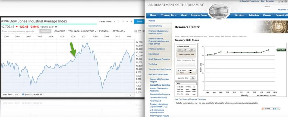Open 'Terrorism and Illicit Finance' sidebar link
This screenshot has height=117, width=288.
pos(160,69)
